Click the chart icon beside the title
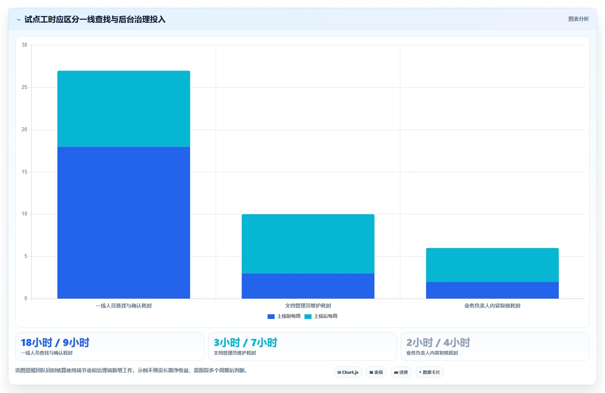This screenshot has width=605, height=393. pyautogui.click(x=18, y=20)
